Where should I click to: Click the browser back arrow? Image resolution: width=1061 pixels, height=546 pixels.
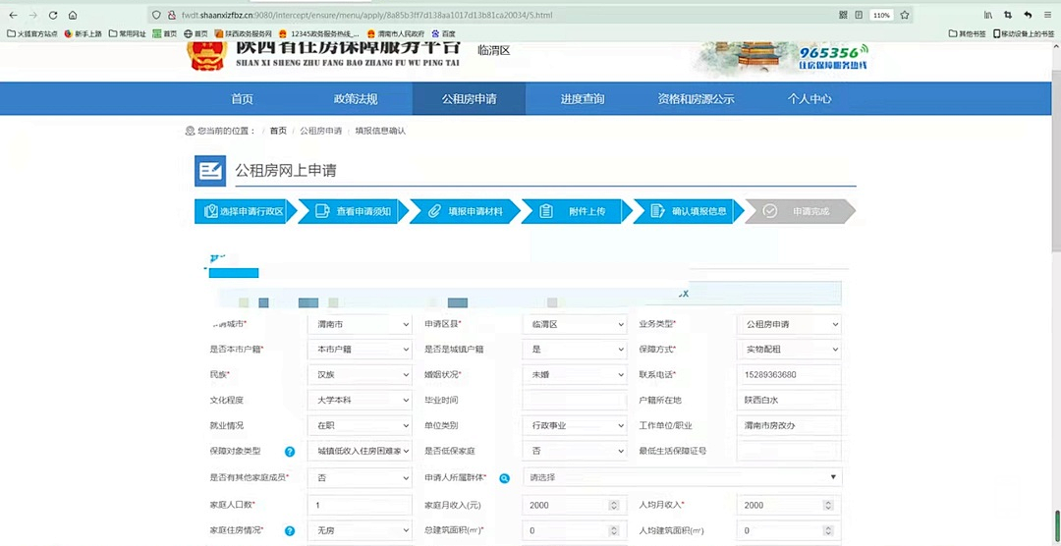14,16
